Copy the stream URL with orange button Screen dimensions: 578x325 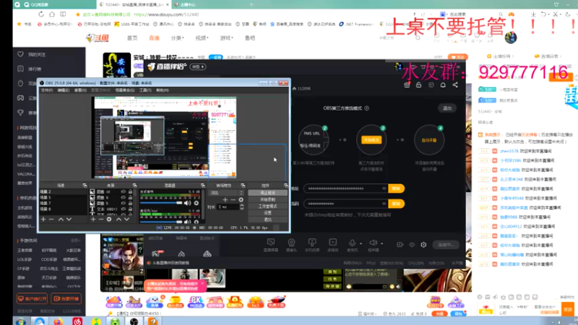[396, 188]
